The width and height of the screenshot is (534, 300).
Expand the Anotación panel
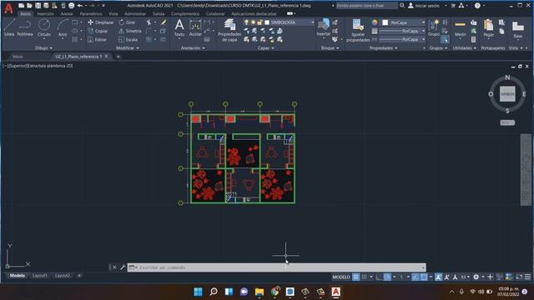pos(193,48)
